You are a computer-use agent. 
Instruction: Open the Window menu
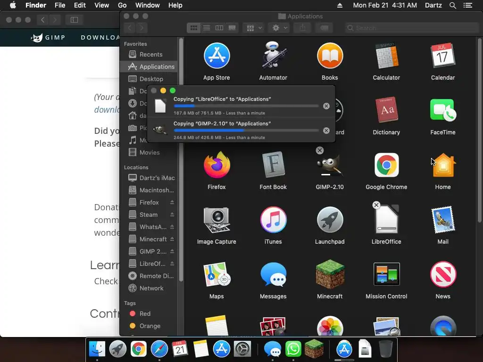(x=148, y=5)
